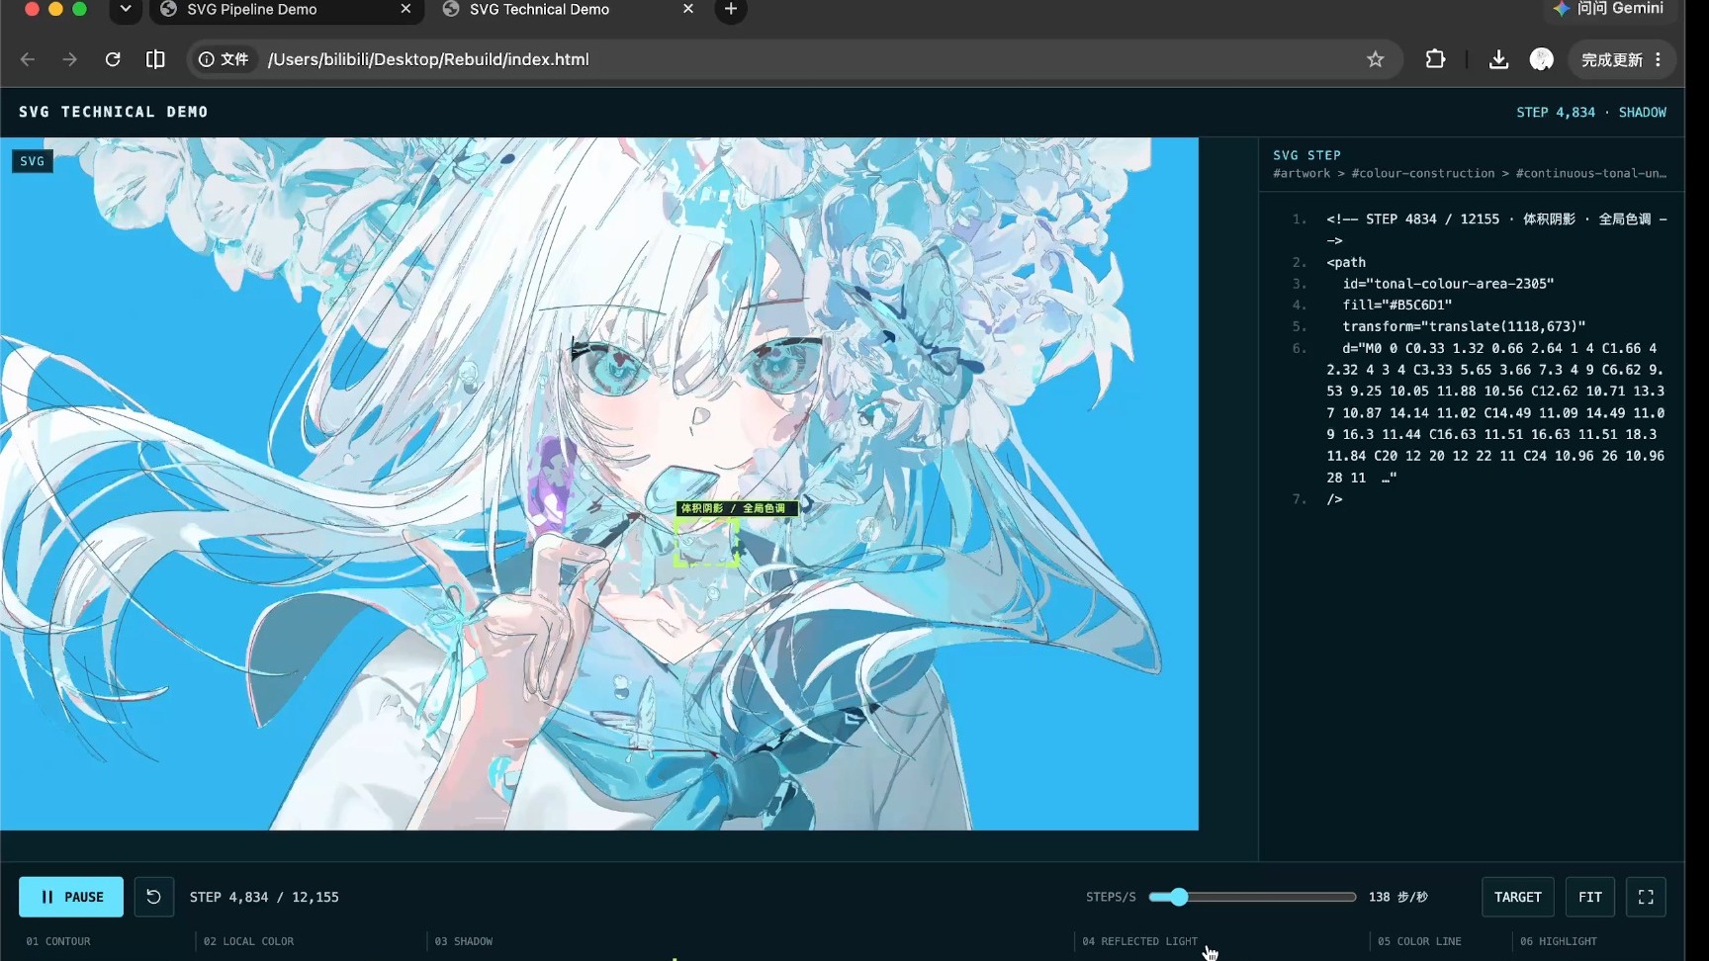Jump to the 04 REFLECTED LIGHT stage

coord(1139,941)
